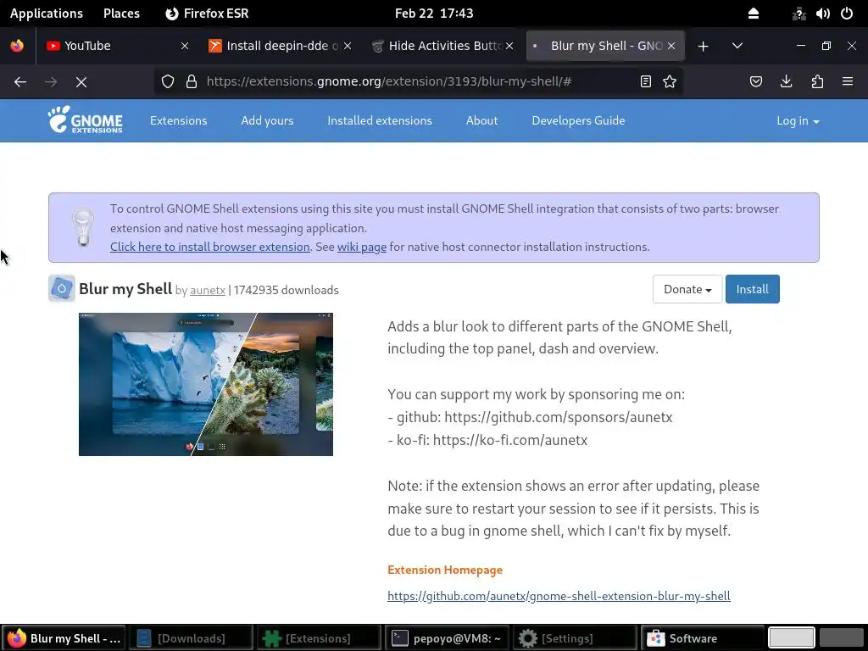Go to Installed extensions page
Screen dimensions: 868x651
point(380,120)
